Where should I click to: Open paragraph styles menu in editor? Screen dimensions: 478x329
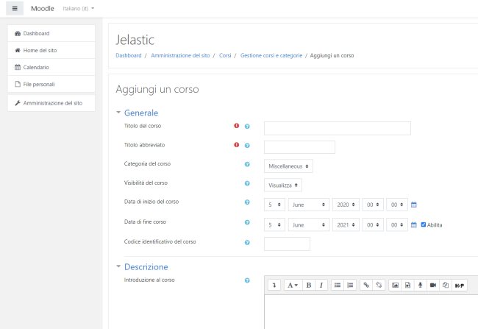[293, 285]
